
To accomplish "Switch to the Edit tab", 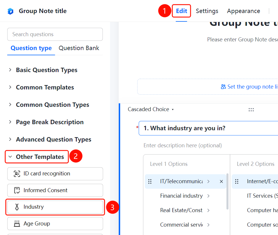I will pyautogui.click(x=181, y=11).
